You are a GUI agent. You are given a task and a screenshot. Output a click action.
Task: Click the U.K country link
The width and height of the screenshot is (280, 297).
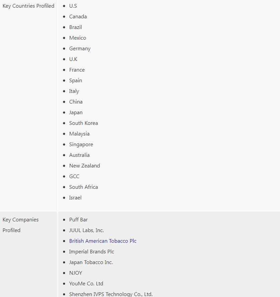[73, 59]
